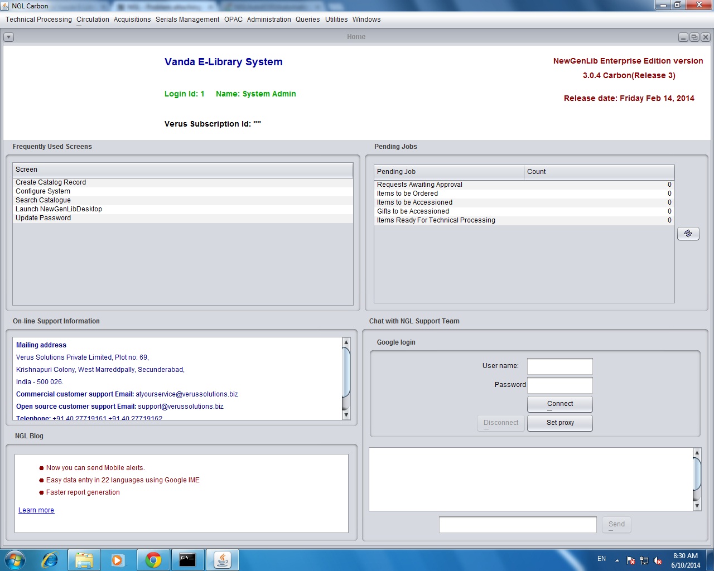Viewport: 714px width, 571px height.
Task: Select the Java application taskbar icon
Action: click(x=223, y=560)
